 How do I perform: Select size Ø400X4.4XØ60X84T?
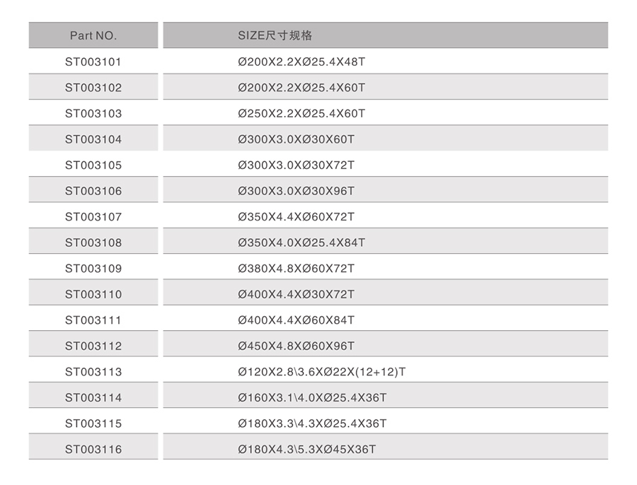coord(296,320)
